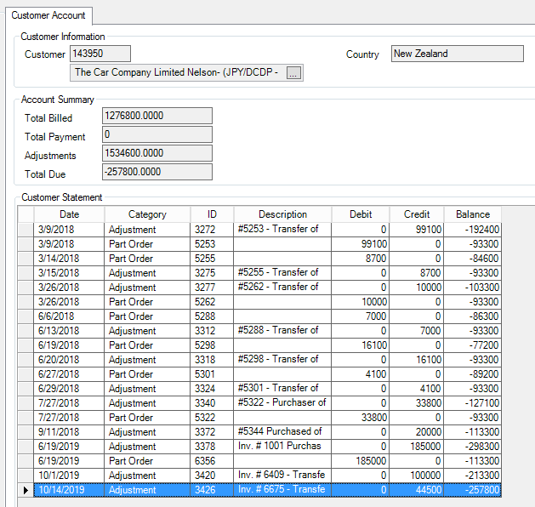Click the Customer number field 143950

tap(100, 54)
